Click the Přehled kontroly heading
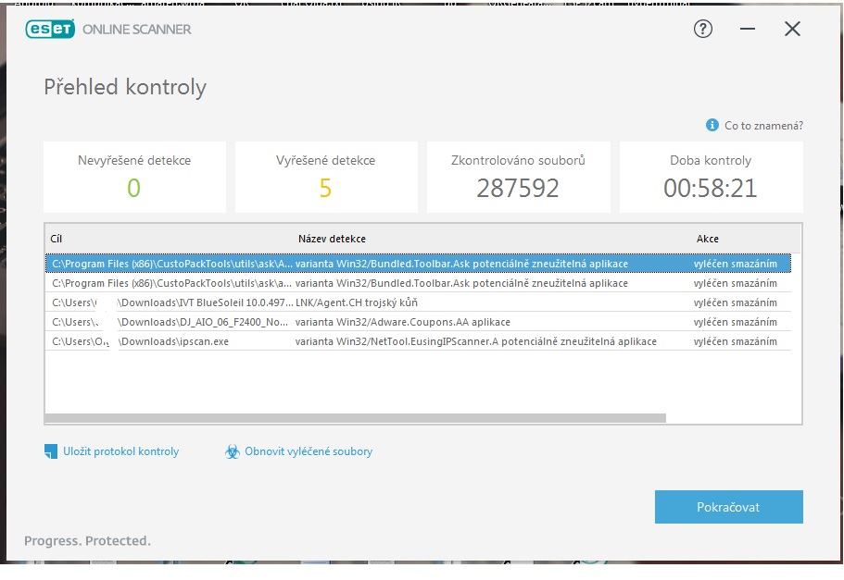The image size is (844, 580). pos(125,87)
